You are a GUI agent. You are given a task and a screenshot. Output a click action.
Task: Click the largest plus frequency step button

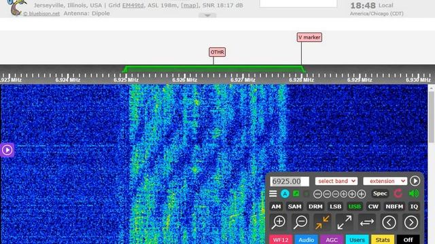coord(361,194)
